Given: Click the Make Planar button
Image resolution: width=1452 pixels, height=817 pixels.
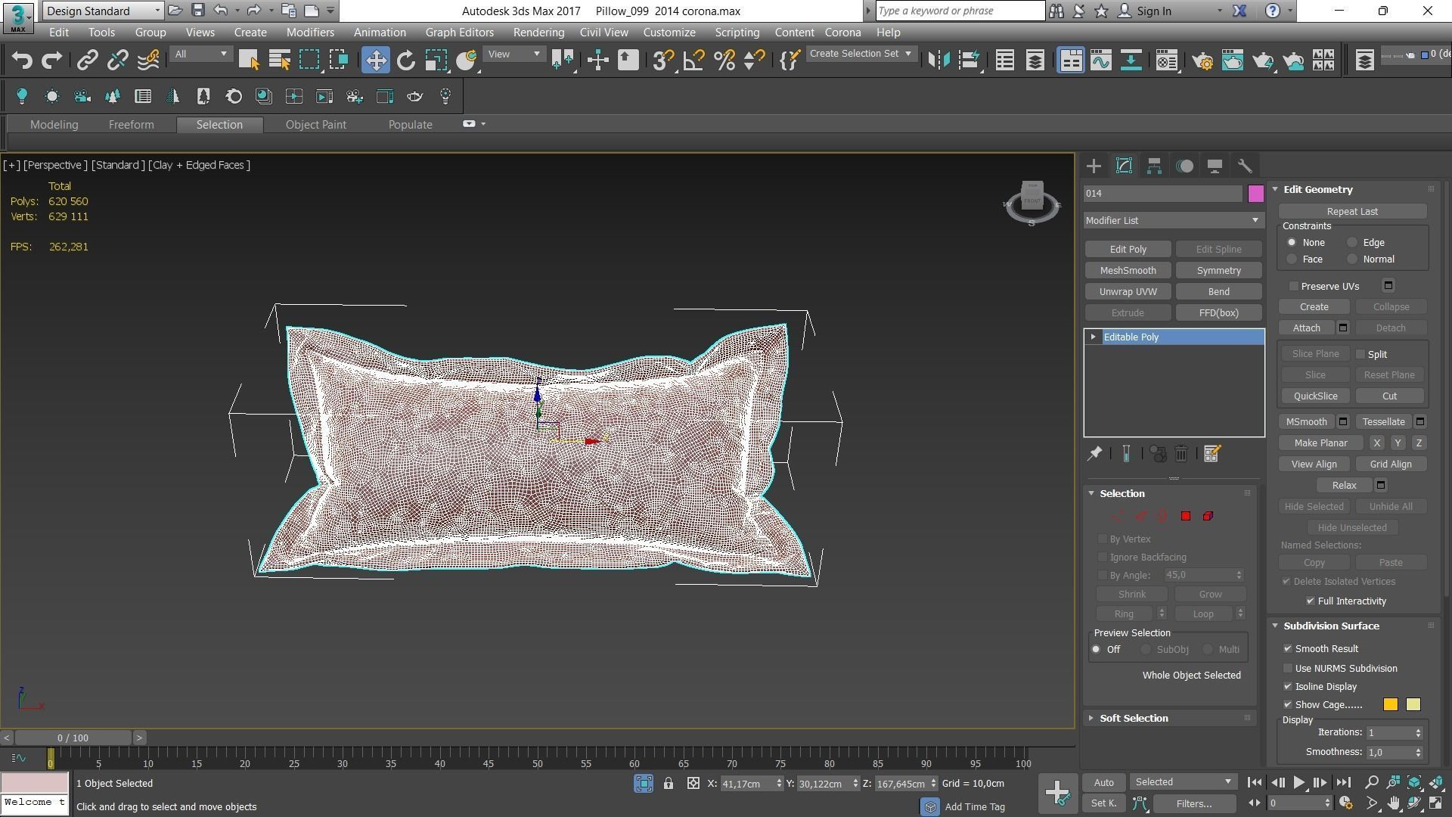Looking at the screenshot, I should pos(1320,443).
